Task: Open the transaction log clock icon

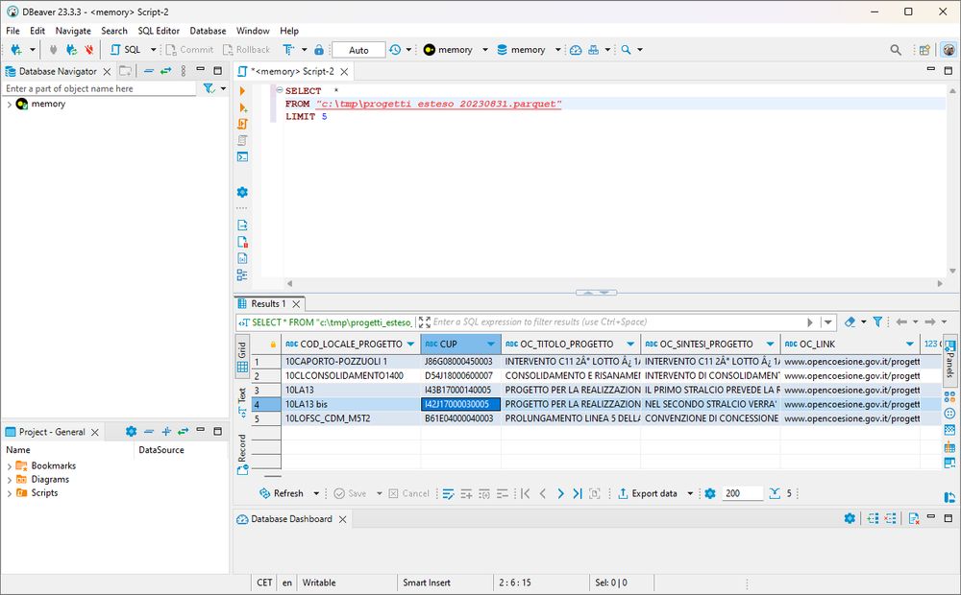Action: pos(395,50)
